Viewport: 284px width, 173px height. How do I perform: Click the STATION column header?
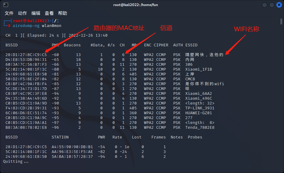point(60,137)
